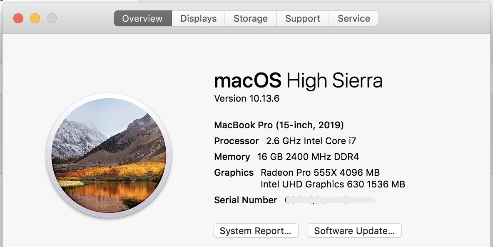Click the Memory label

232,157
